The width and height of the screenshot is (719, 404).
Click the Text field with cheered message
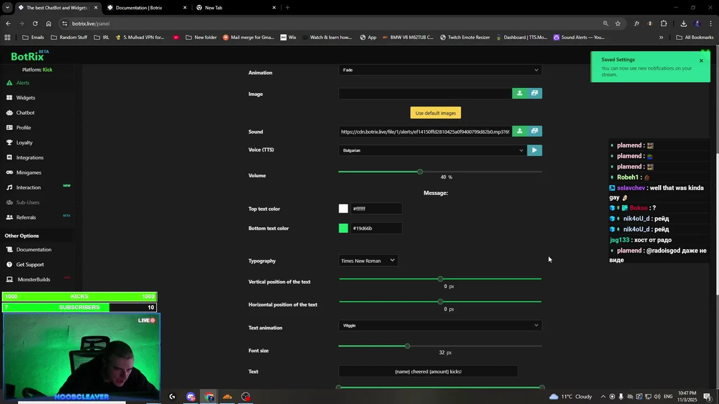[428, 371]
